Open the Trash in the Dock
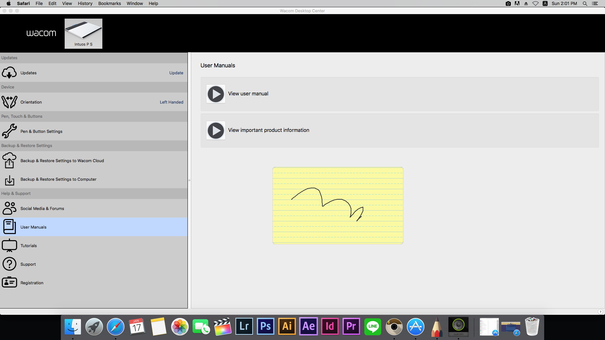605x340 pixels. [532, 326]
